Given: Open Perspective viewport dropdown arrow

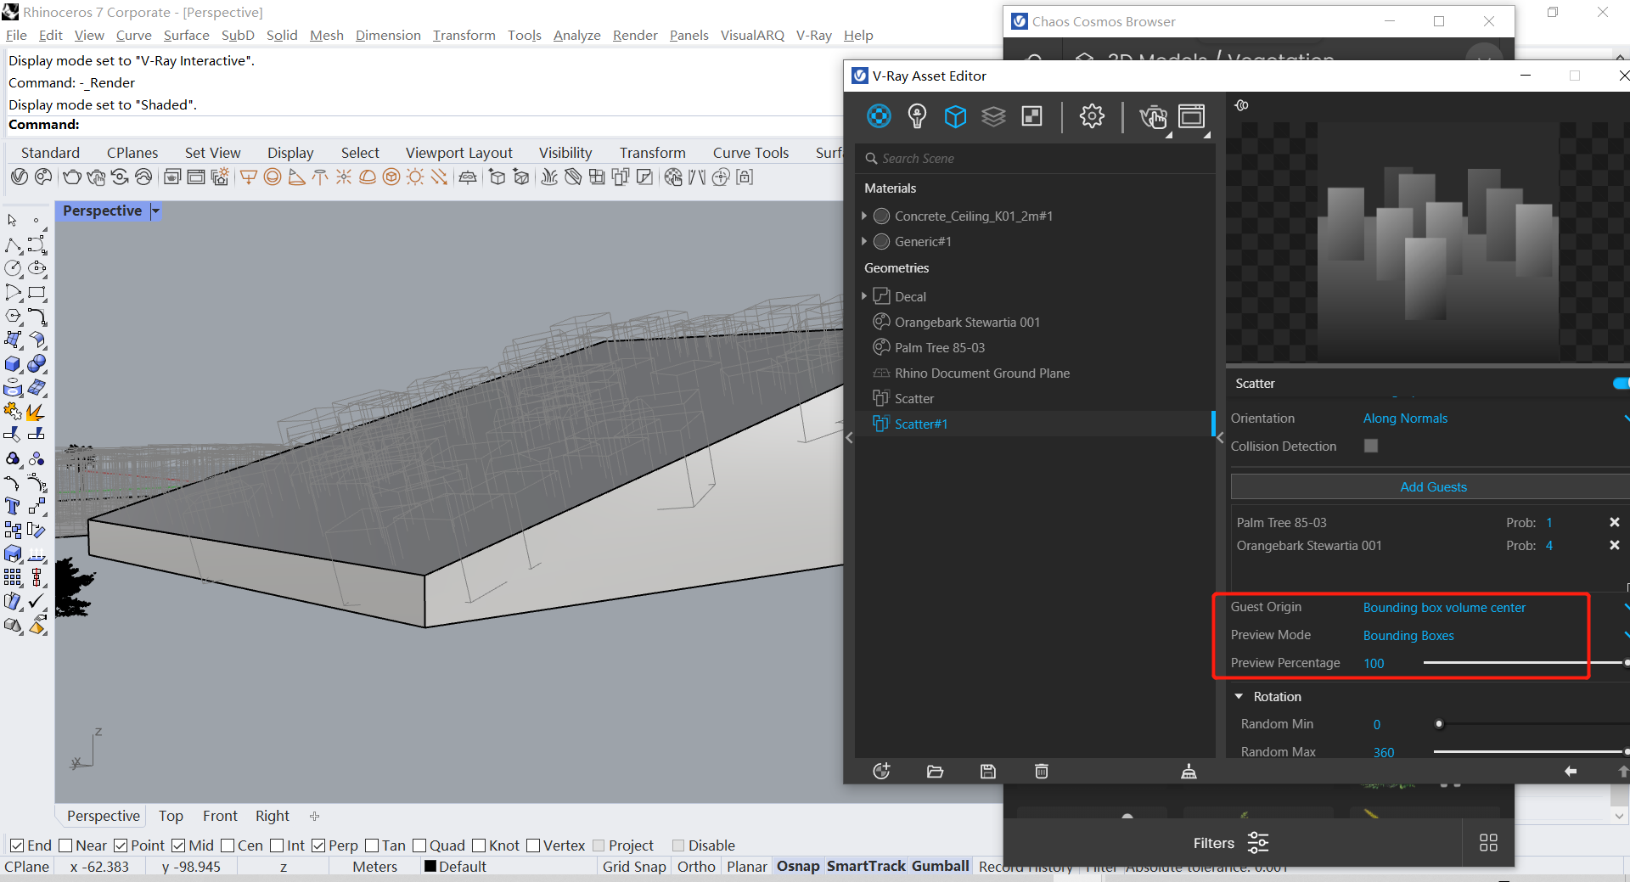Looking at the screenshot, I should coord(155,211).
